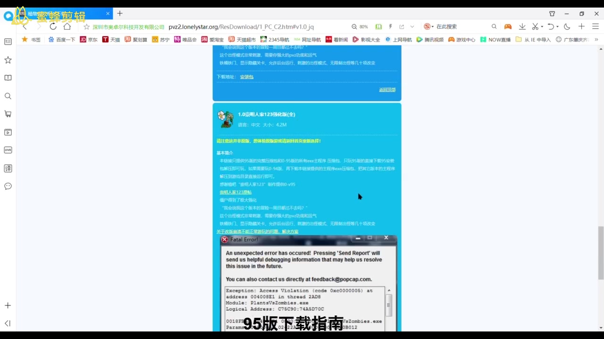Click the 关于改版崩溃不能正常游玩的问题 solution link
This screenshot has height=339, width=604.
pos(258,232)
